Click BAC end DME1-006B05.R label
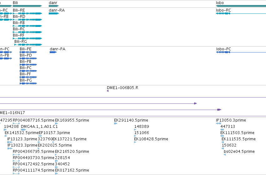Screen dimensions: 266x175 click(123, 88)
